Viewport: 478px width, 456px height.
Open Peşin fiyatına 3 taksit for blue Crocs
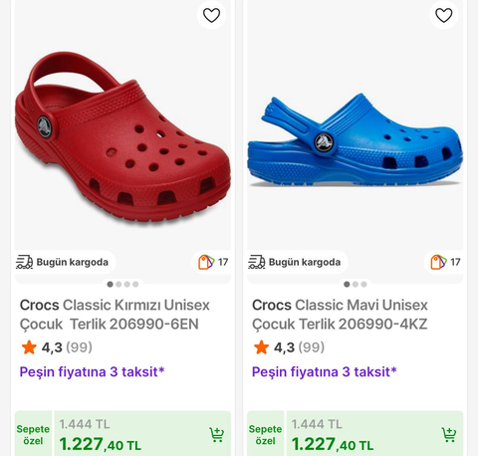(x=325, y=372)
